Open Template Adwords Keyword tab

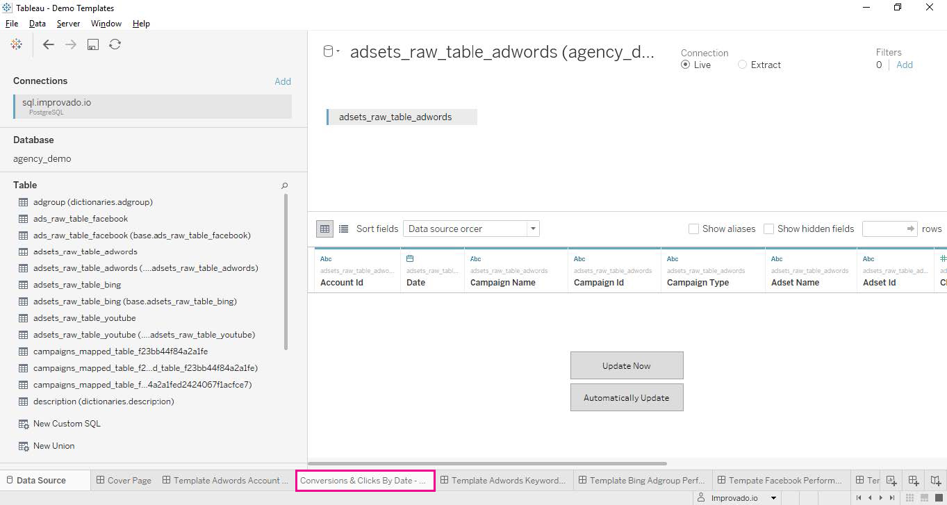pos(504,480)
